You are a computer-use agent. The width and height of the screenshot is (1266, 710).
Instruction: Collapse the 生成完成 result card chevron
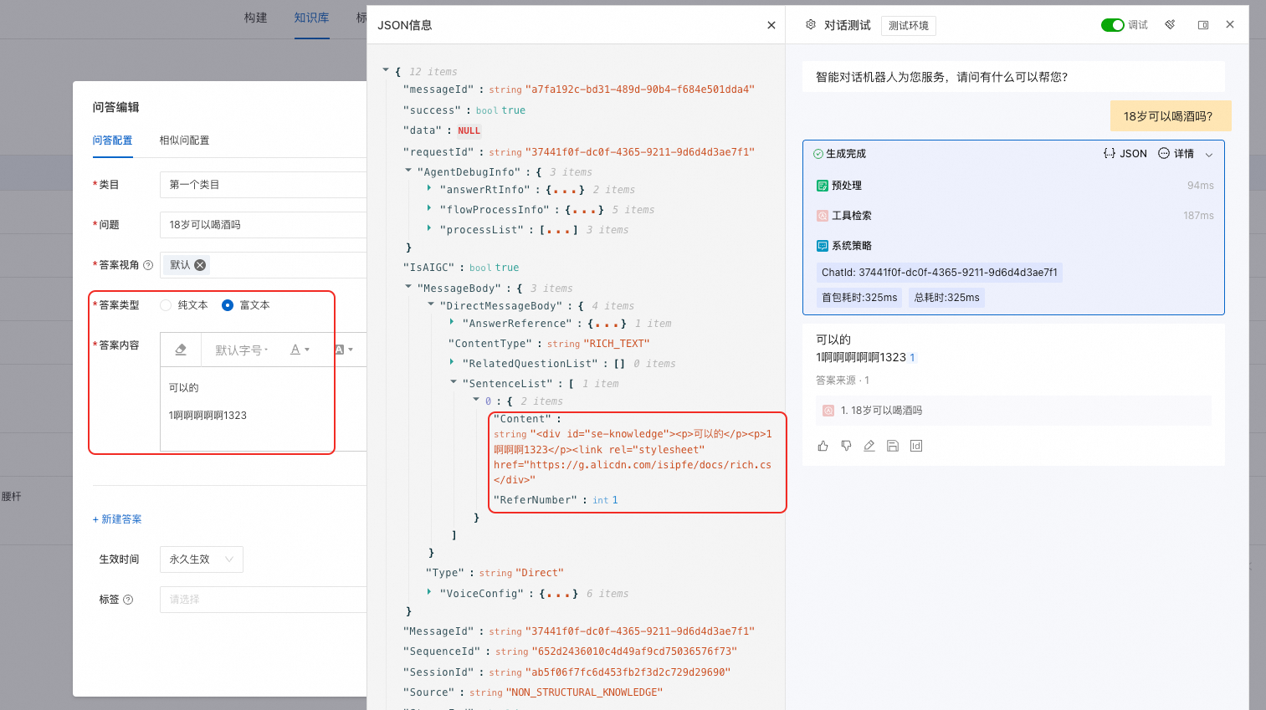(1209, 154)
